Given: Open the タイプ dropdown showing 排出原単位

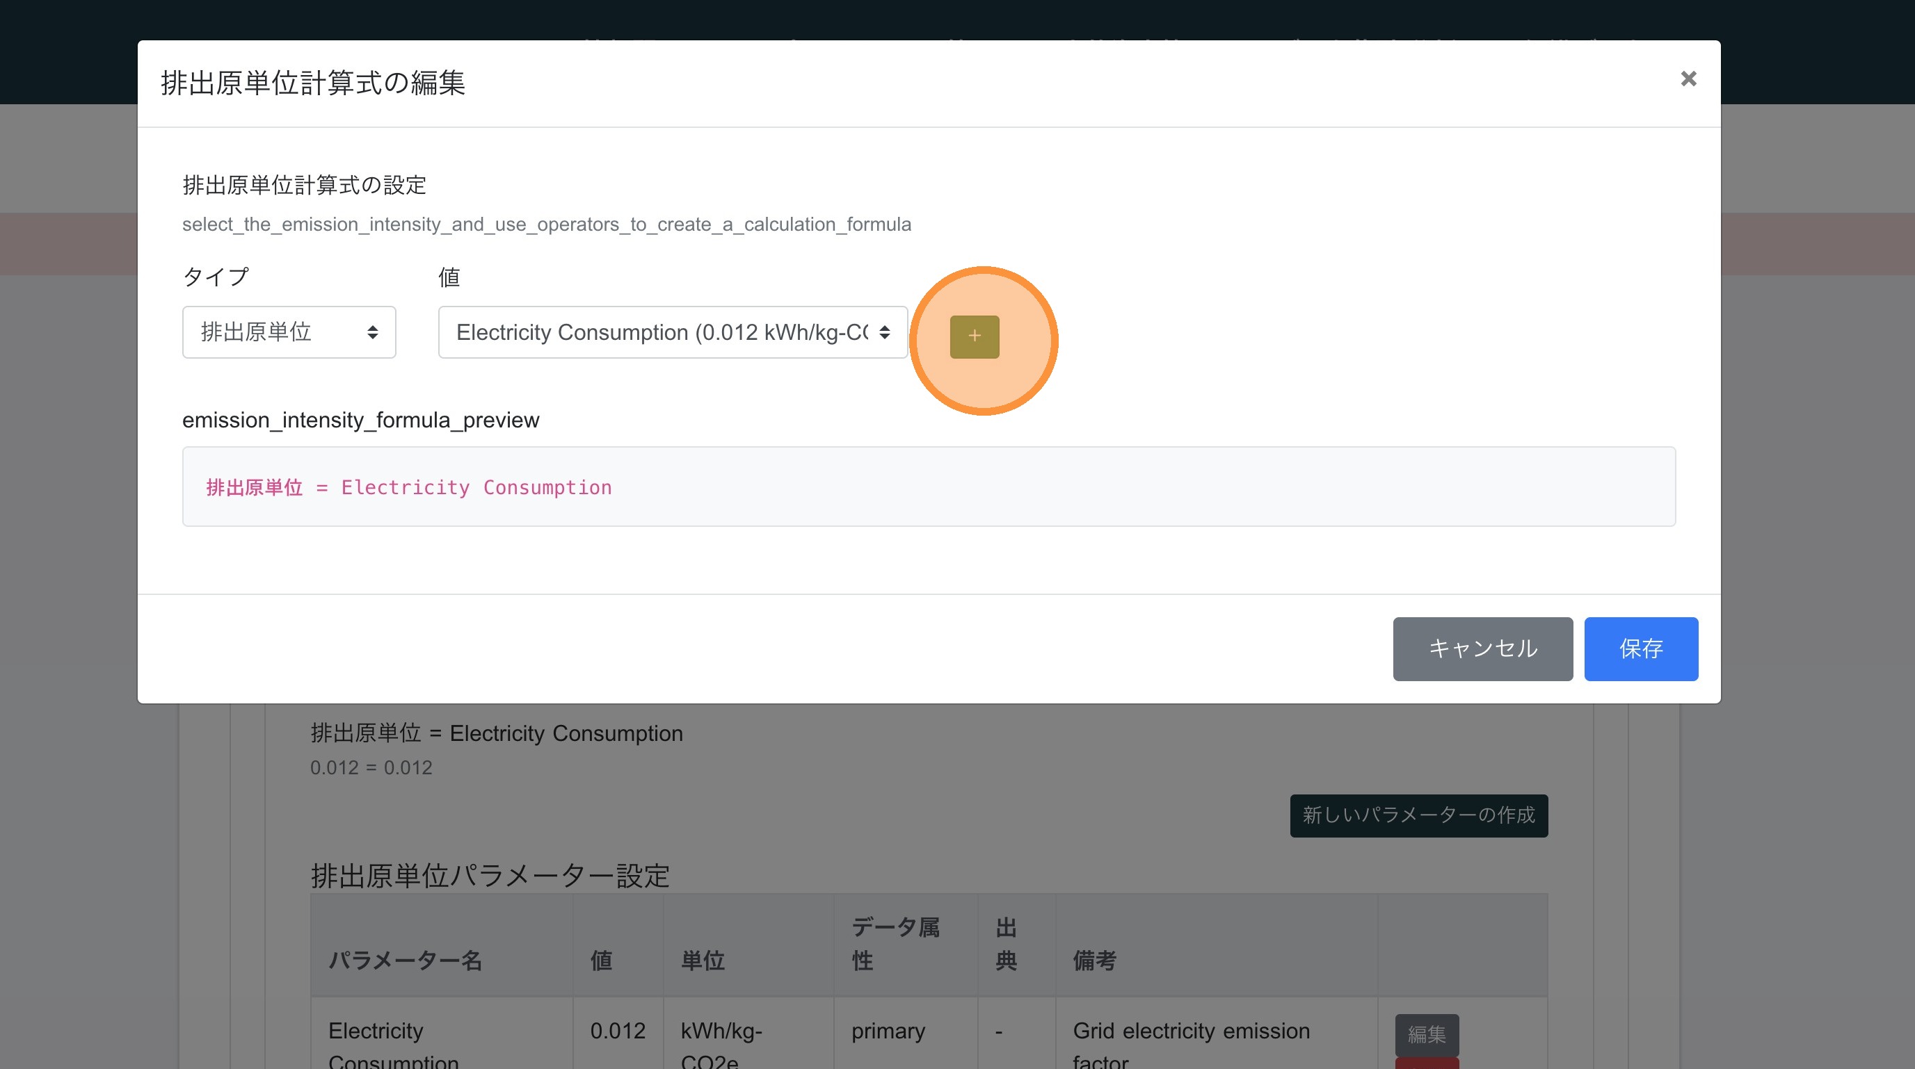Looking at the screenshot, I should [x=289, y=332].
